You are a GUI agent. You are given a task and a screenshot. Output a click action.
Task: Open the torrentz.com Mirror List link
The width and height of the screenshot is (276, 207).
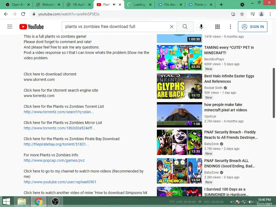(59, 128)
